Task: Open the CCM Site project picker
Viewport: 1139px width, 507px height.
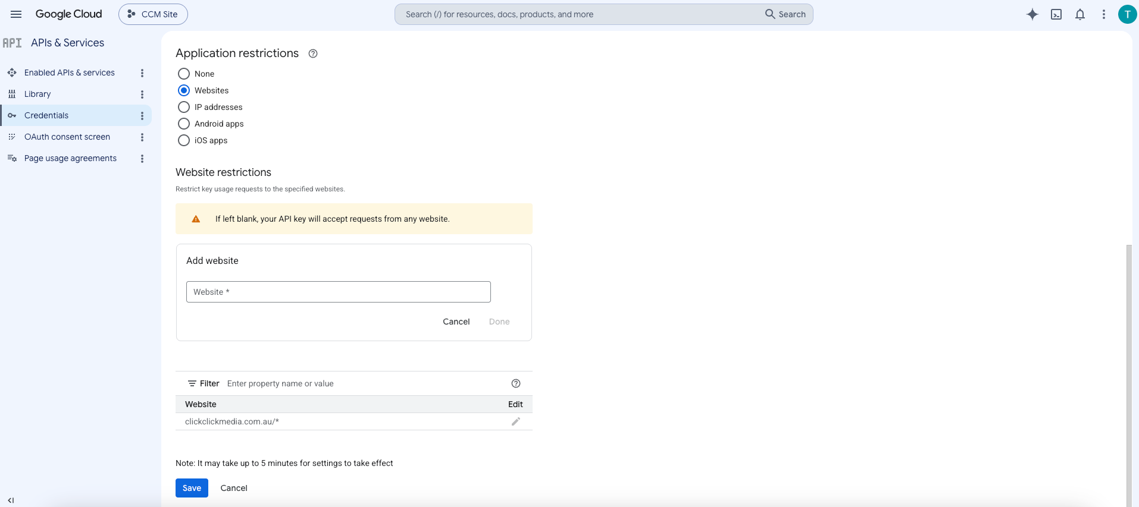Action: tap(153, 14)
